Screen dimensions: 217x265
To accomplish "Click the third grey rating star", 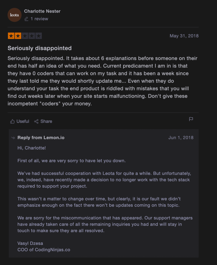I will tap(25, 36).
